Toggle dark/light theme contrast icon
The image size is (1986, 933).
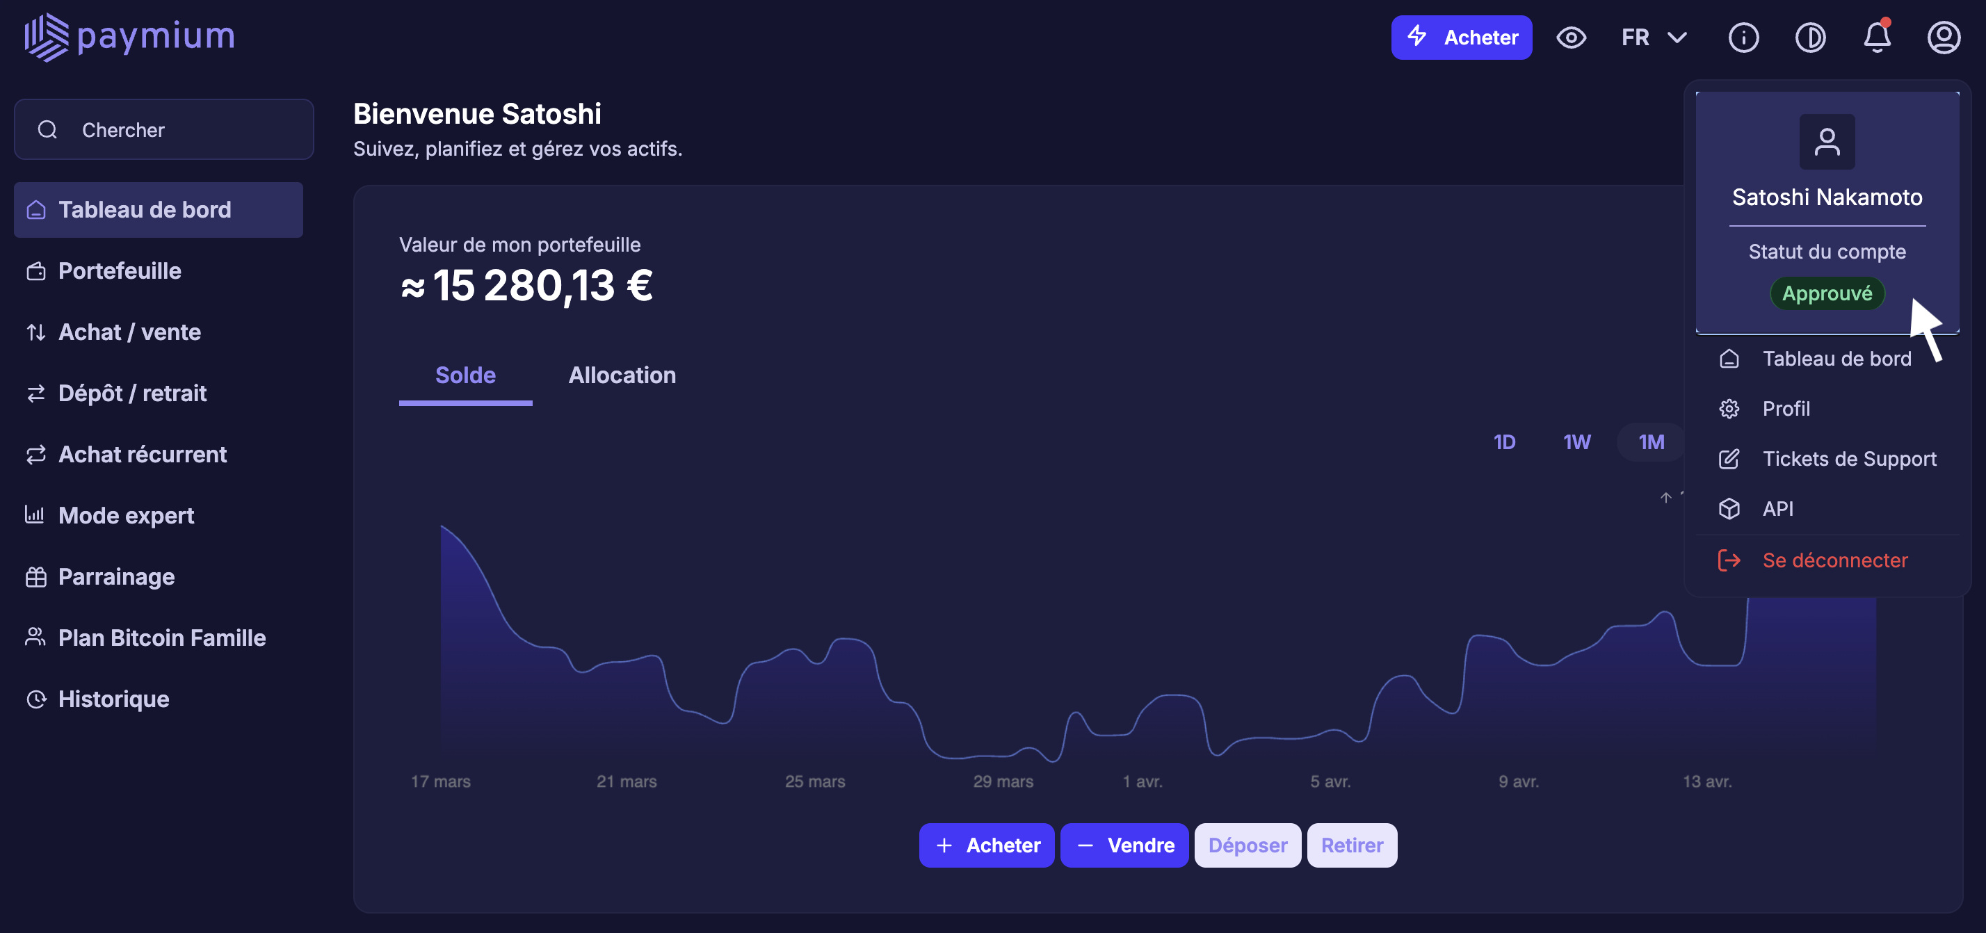pos(1809,37)
